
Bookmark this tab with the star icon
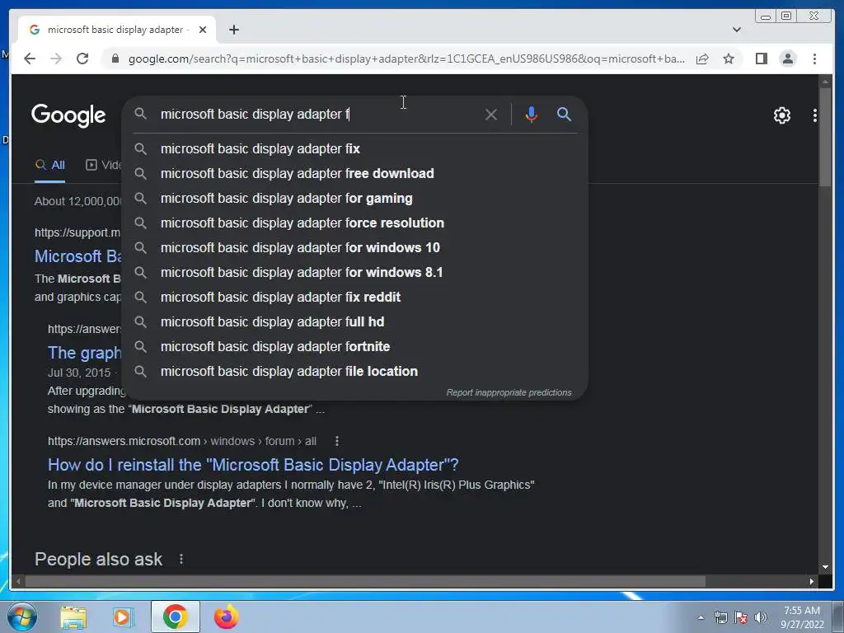pyautogui.click(x=729, y=59)
